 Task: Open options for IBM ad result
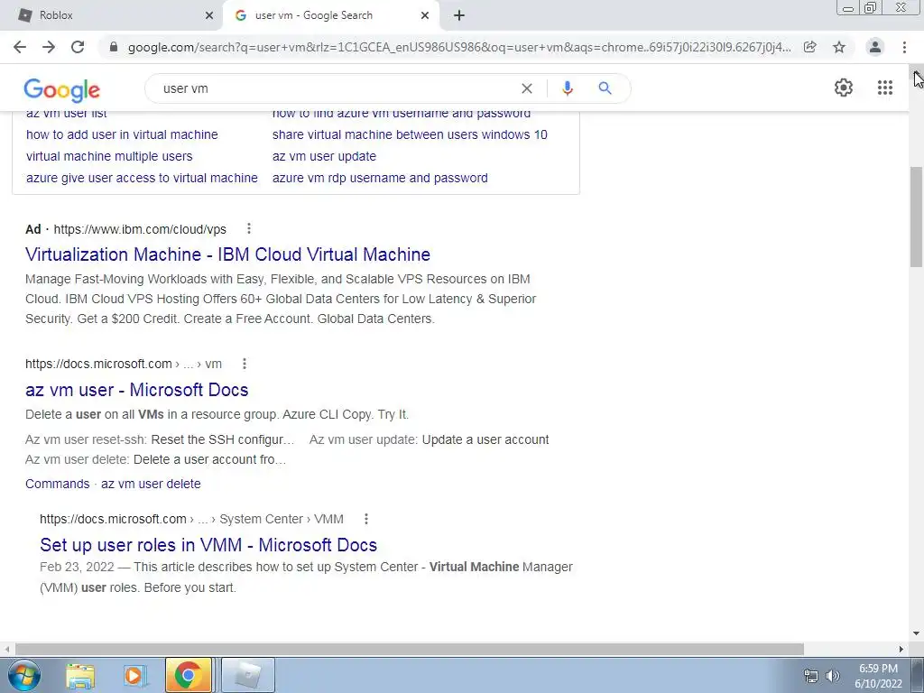[249, 228]
